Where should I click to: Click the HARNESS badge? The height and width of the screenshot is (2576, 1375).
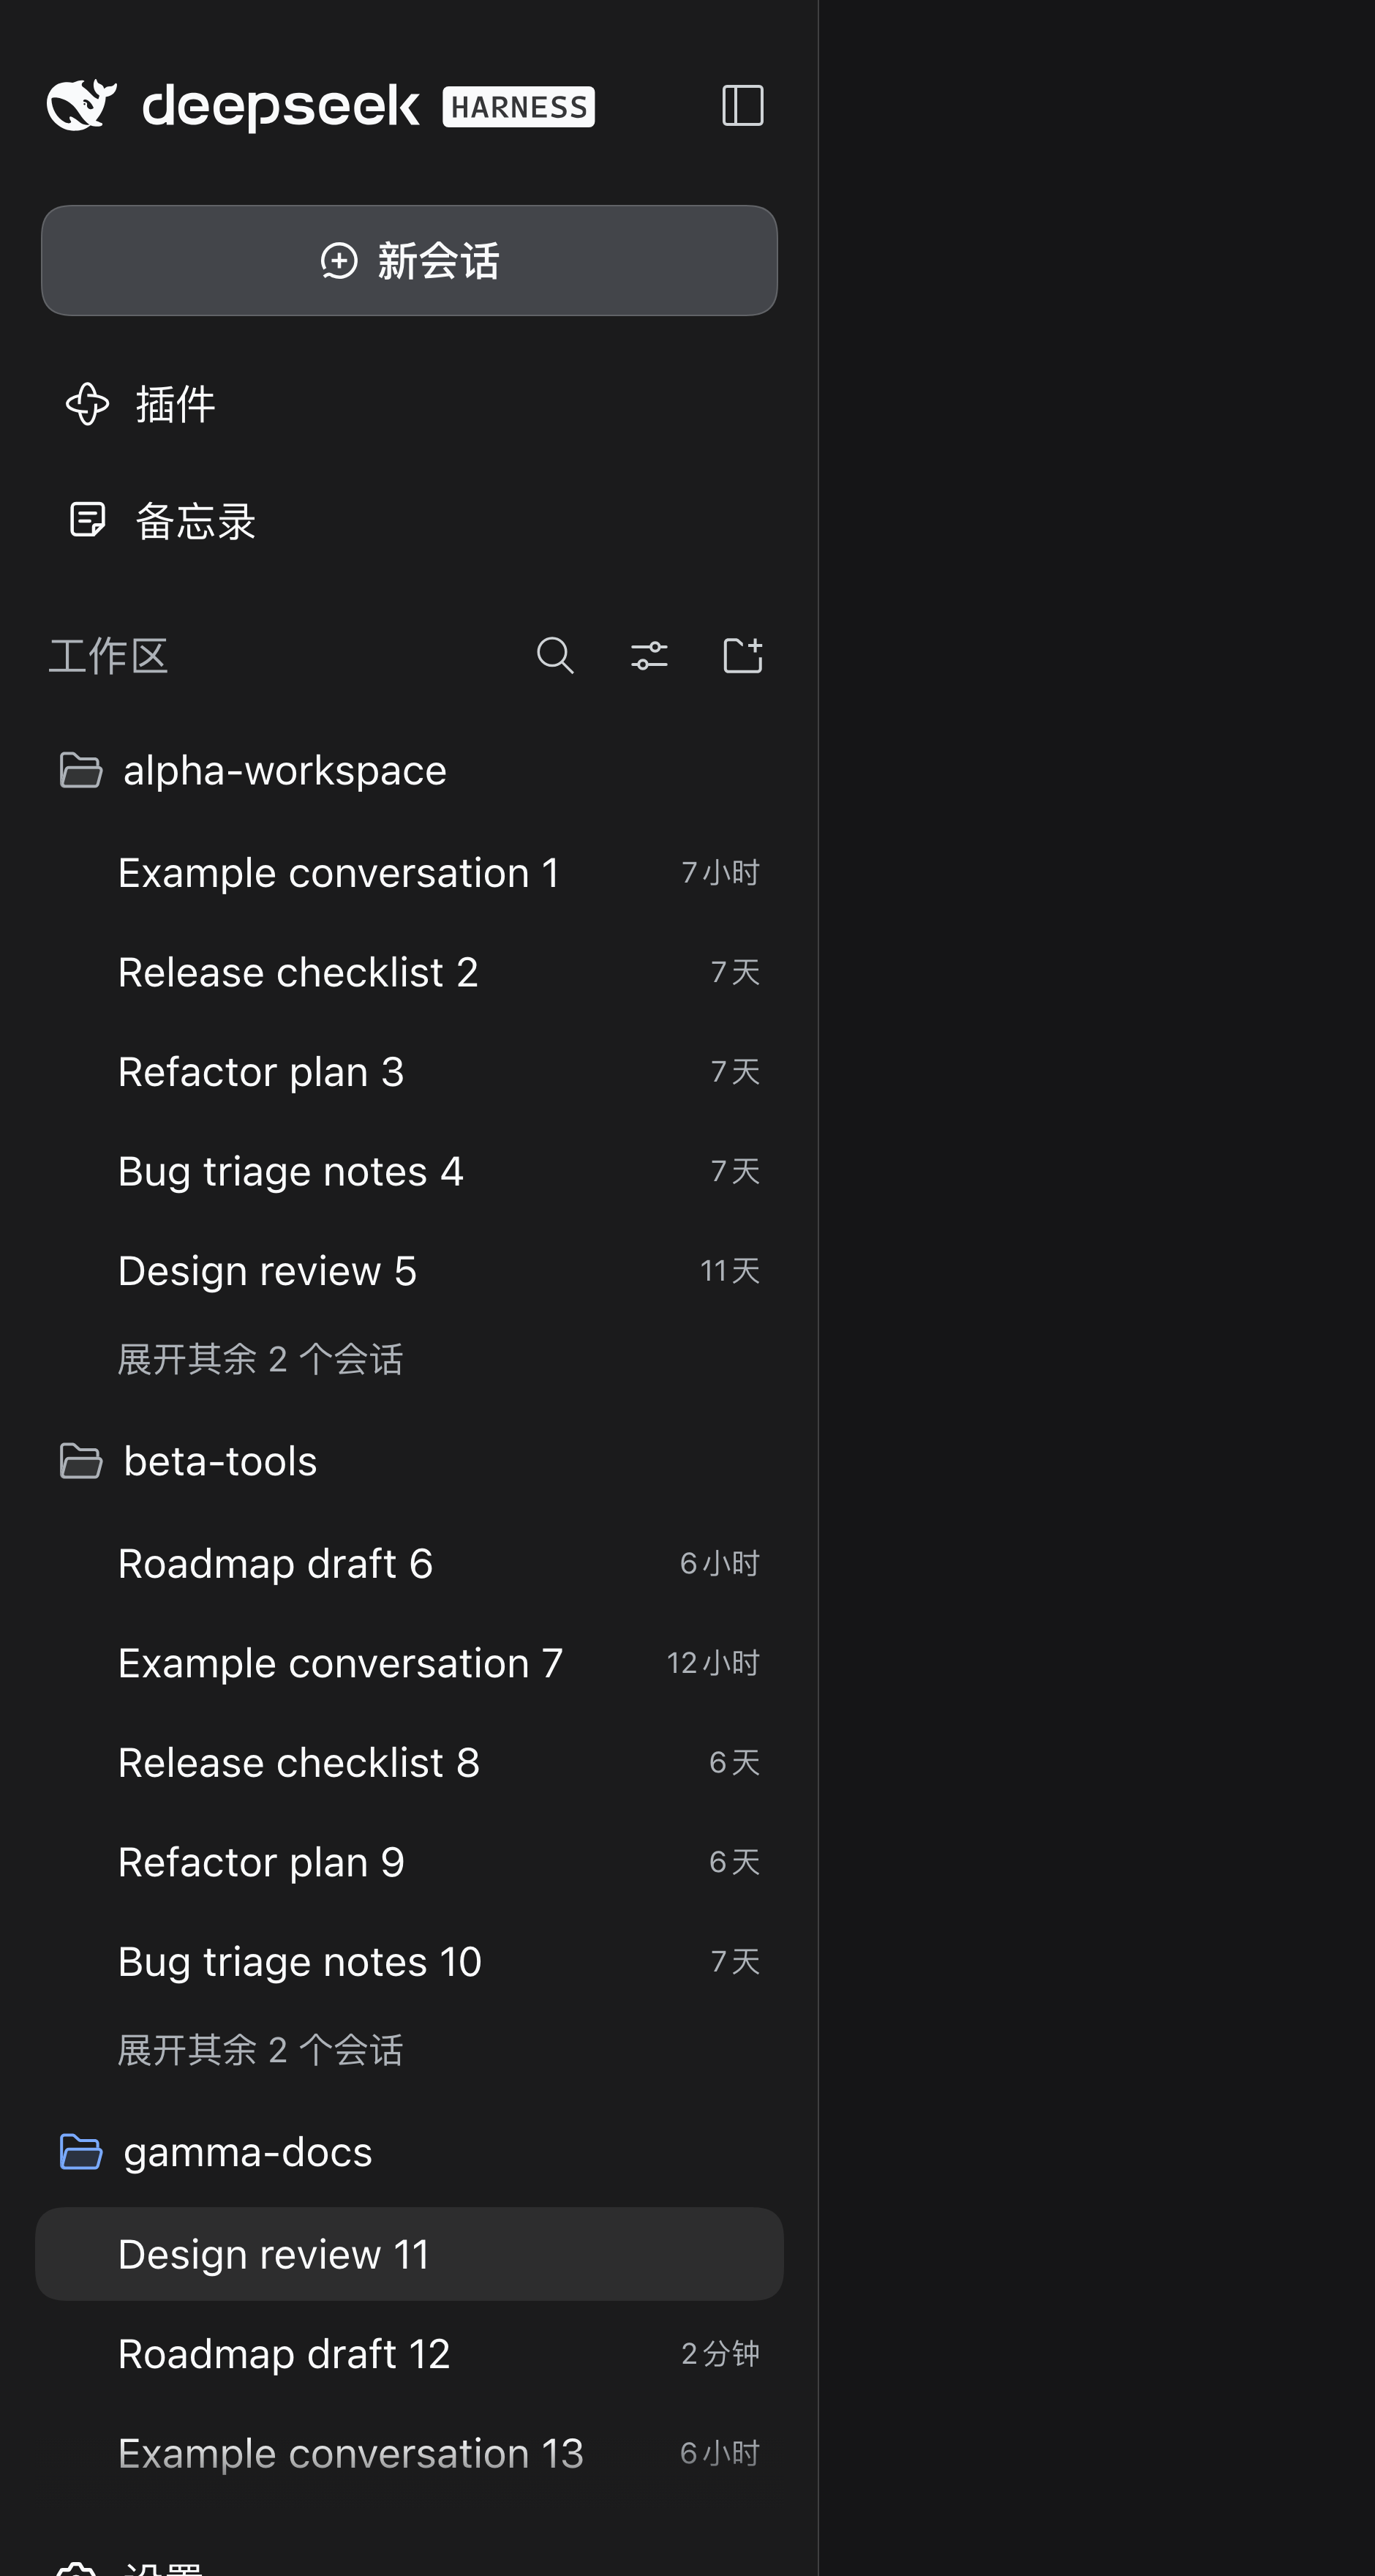[519, 107]
